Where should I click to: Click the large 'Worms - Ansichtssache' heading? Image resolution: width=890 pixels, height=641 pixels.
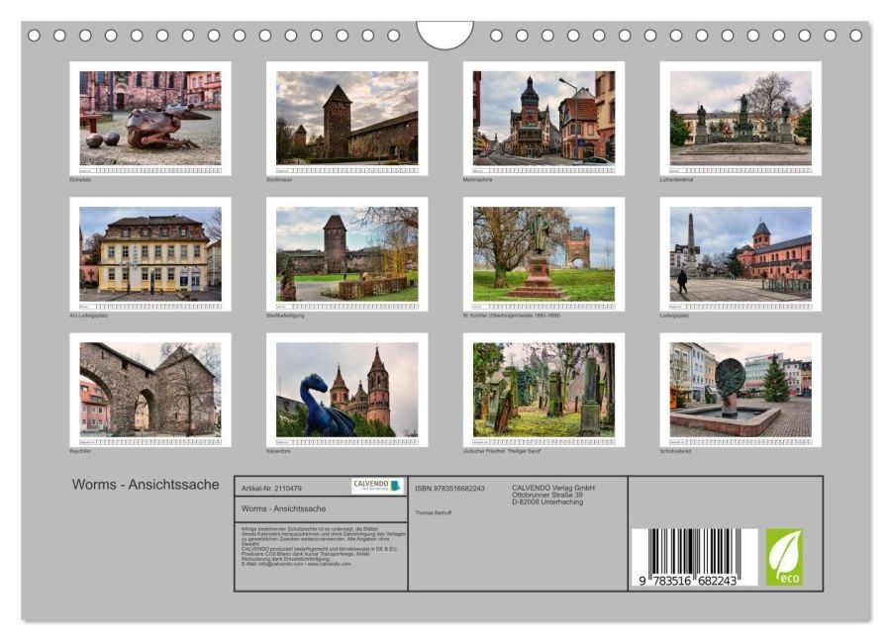(146, 485)
